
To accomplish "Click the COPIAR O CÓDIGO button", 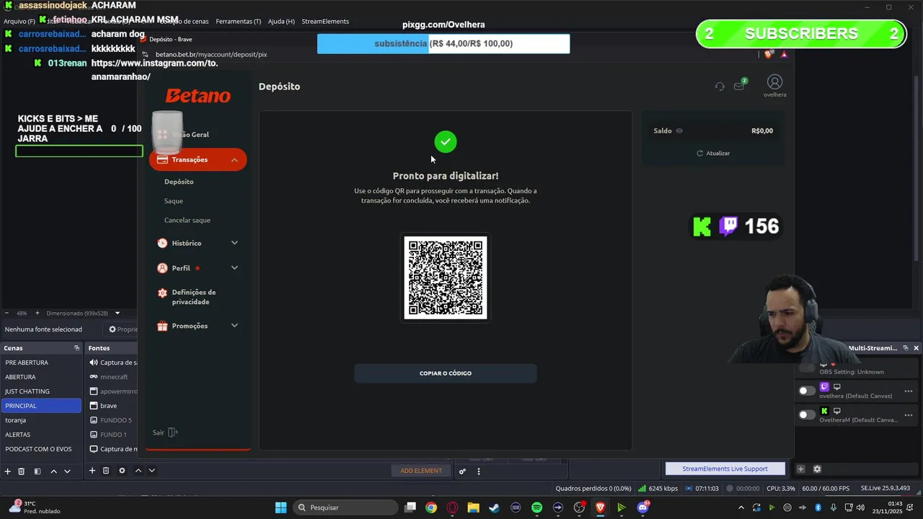I will tap(446, 373).
